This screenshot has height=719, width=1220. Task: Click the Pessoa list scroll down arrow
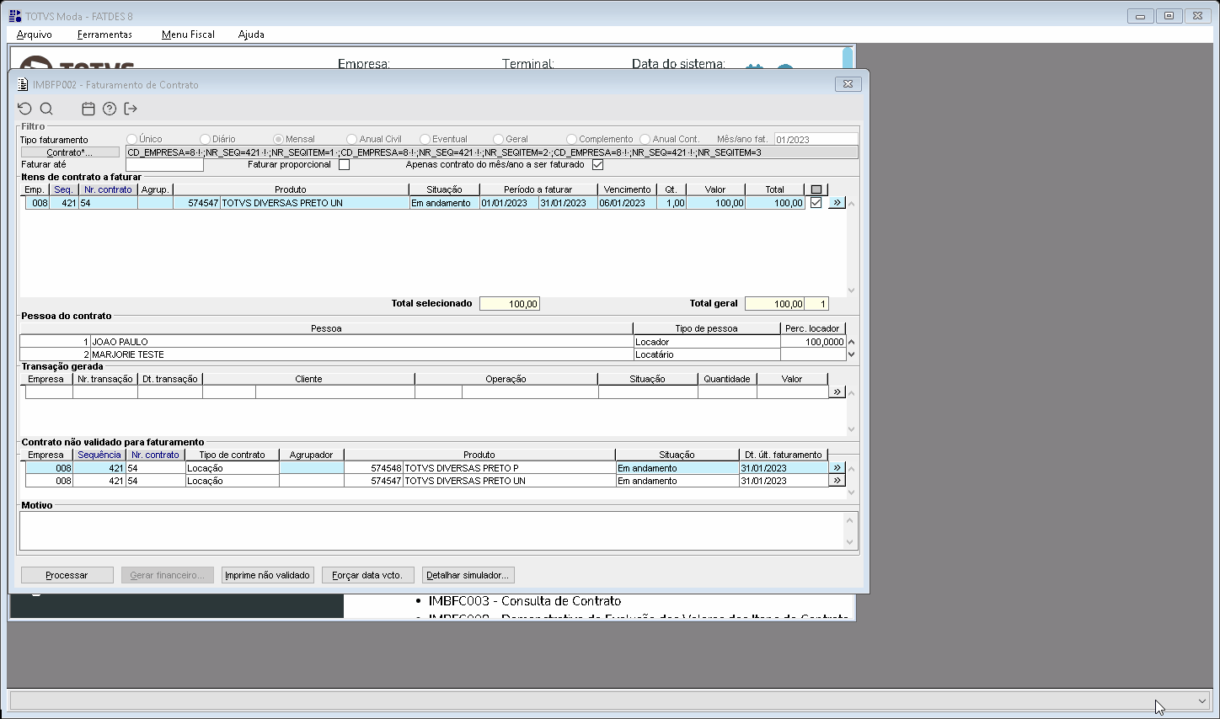pyautogui.click(x=852, y=354)
